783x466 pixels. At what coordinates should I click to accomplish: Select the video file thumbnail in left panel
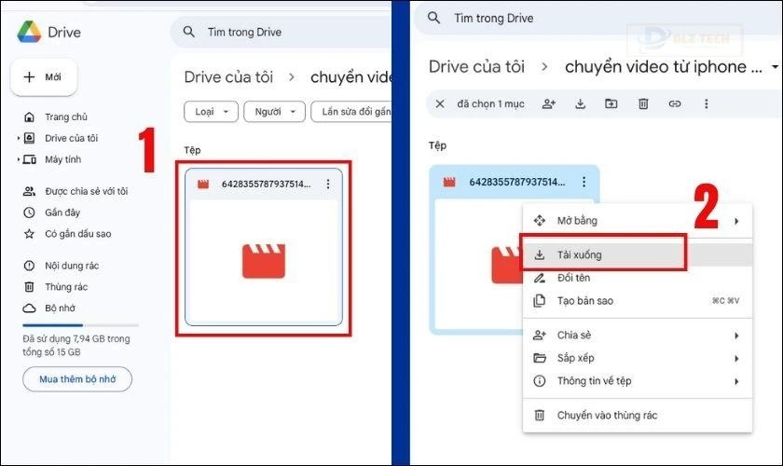[x=264, y=261]
